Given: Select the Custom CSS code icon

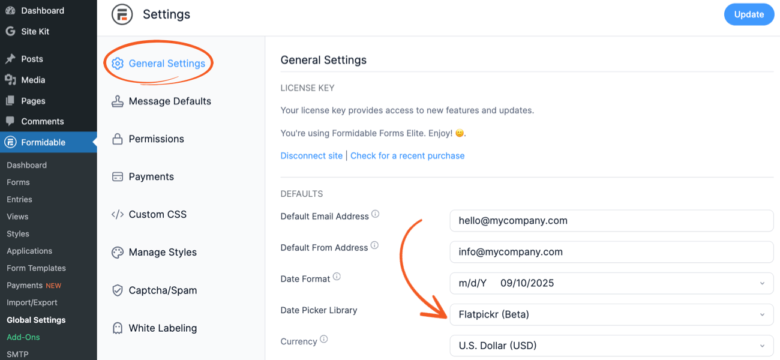Looking at the screenshot, I should click(x=117, y=214).
